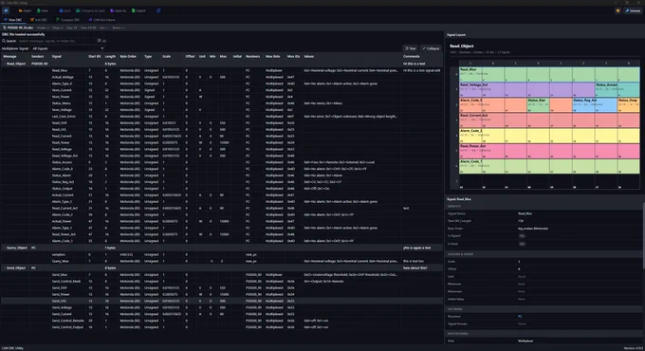The width and height of the screenshot is (645, 351).
Task: Select the Actual_Power signal row
Action: 221,221
